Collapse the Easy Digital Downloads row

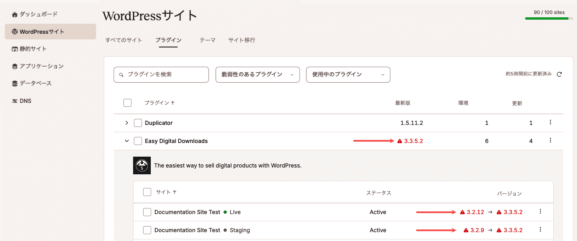coord(127,141)
